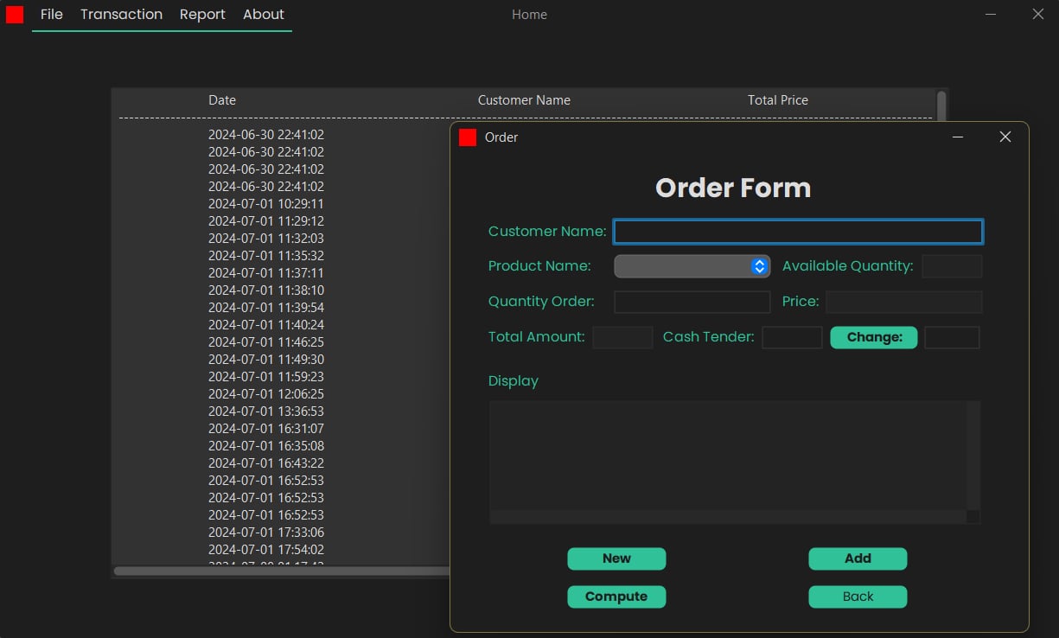The height and width of the screenshot is (638, 1059).
Task: Open the Transaction menu
Action: (x=121, y=14)
